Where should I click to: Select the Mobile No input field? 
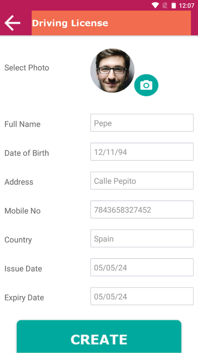tap(142, 209)
